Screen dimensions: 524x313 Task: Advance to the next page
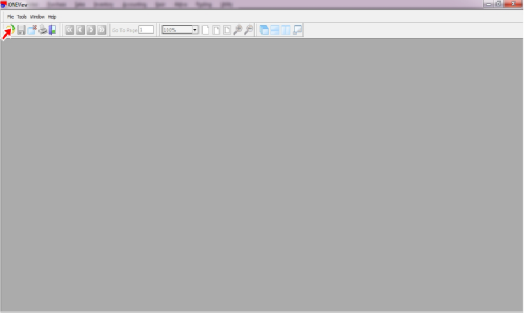click(91, 30)
